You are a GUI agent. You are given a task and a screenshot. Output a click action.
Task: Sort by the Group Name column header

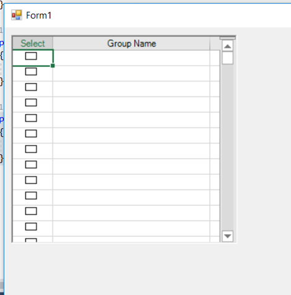click(132, 43)
